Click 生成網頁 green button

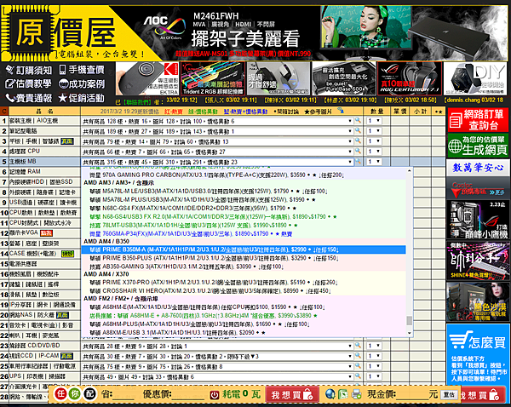[478, 146]
